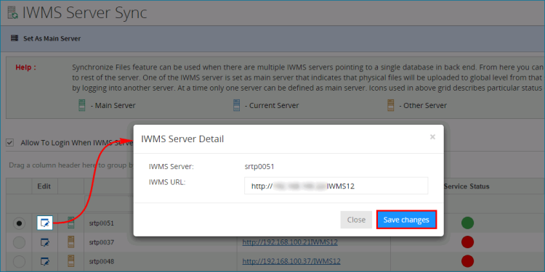This screenshot has height=272, width=545.
Task: Click the orange server icon beside srtp0048
Action: point(71,261)
